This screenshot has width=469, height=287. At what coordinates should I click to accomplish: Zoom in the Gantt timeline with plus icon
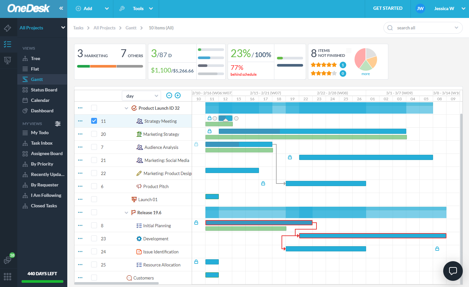point(178,95)
